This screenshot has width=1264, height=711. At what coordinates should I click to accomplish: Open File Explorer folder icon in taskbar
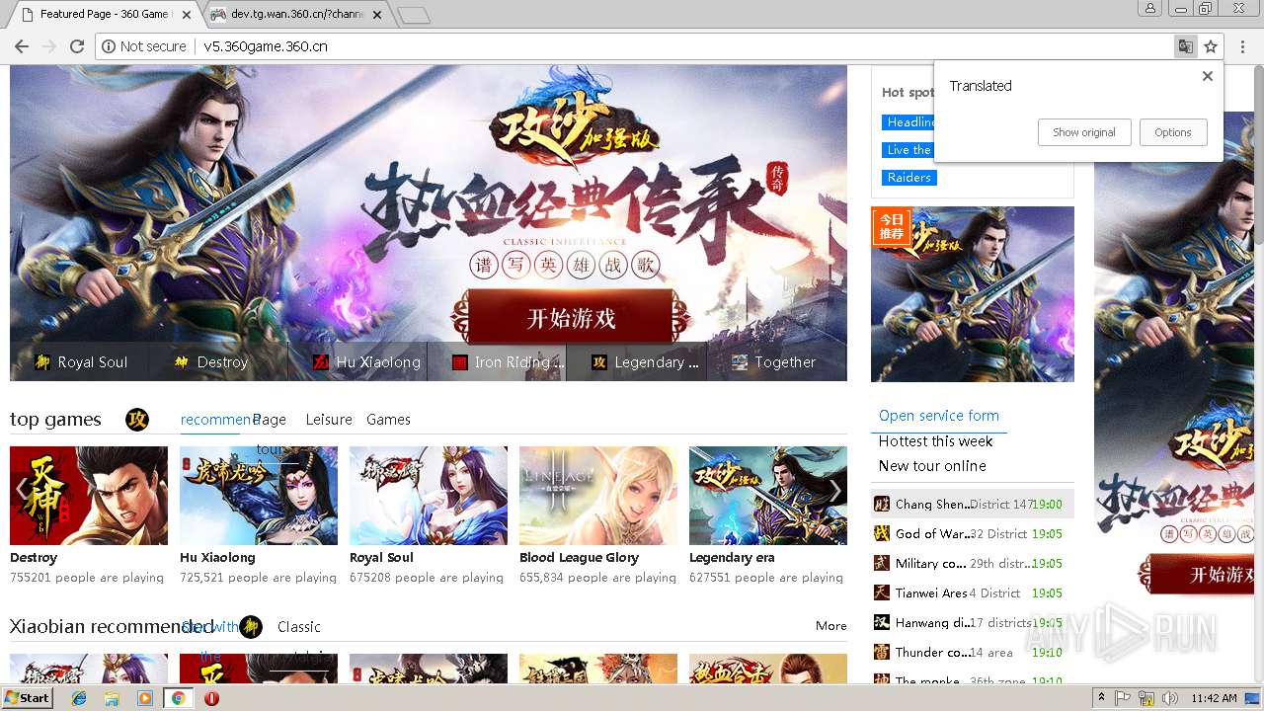(112, 698)
